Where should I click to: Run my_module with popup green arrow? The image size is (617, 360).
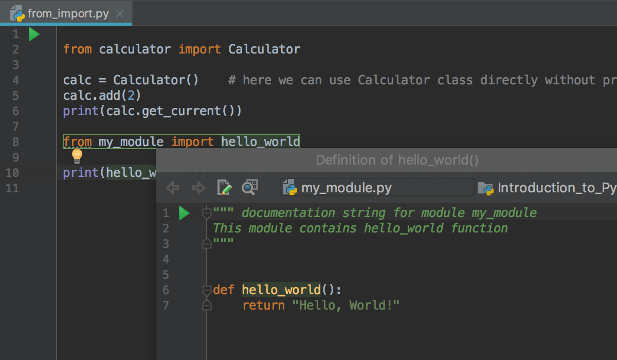coord(184,213)
